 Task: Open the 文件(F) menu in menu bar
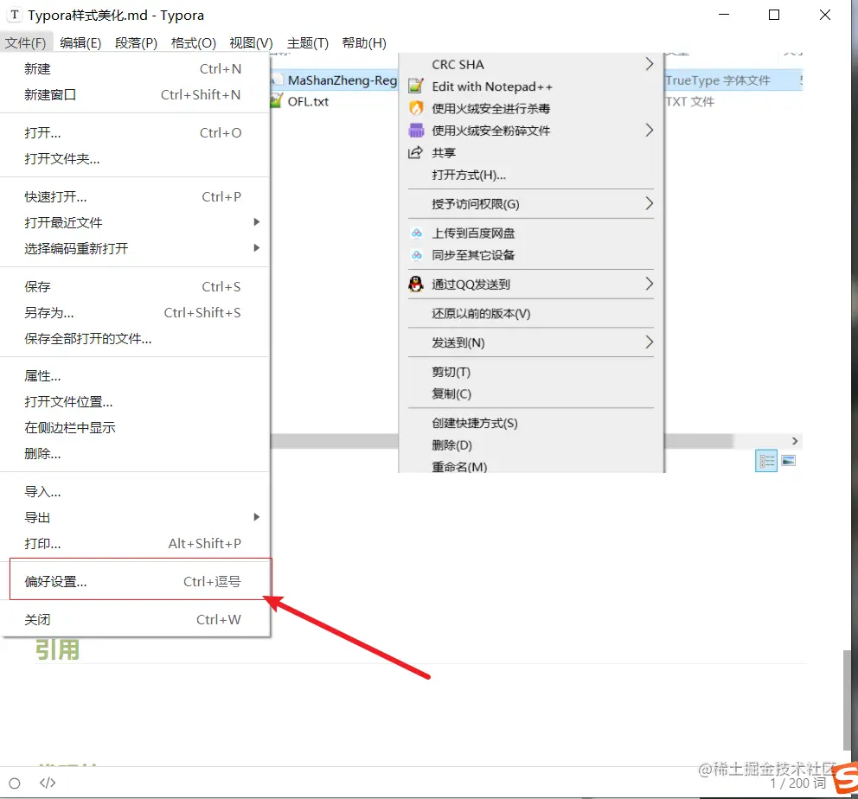click(26, 42)
